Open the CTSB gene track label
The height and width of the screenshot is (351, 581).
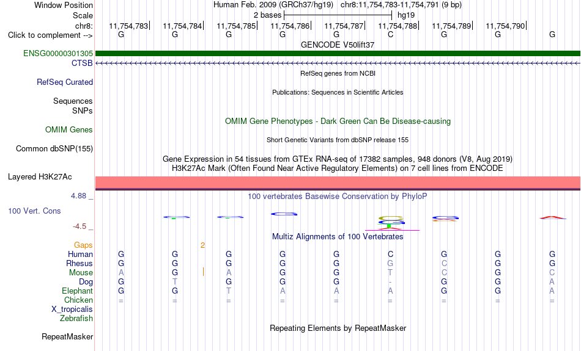[82, 63]
